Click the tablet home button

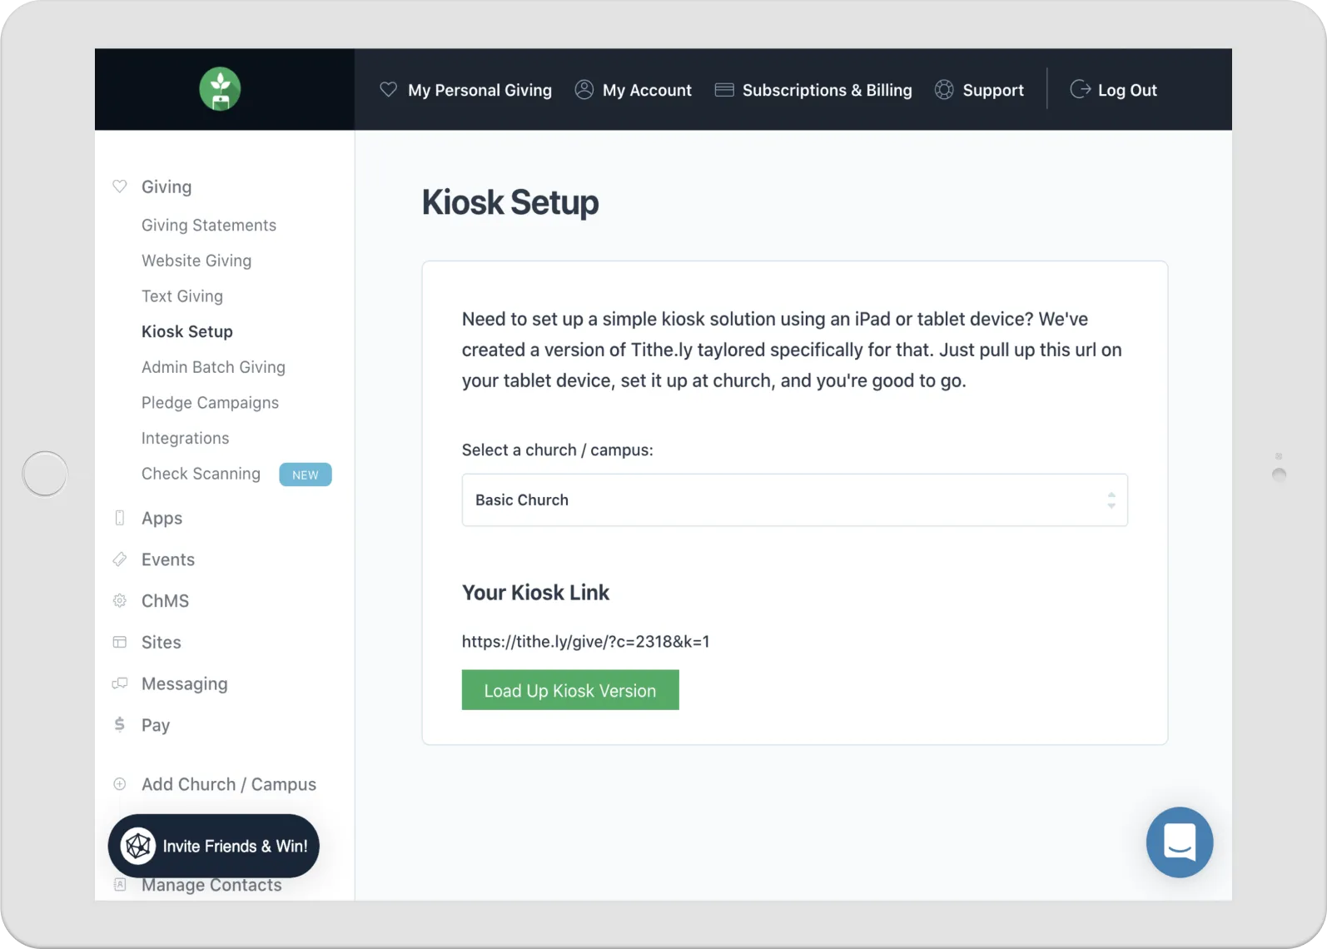tap(45, 474)
